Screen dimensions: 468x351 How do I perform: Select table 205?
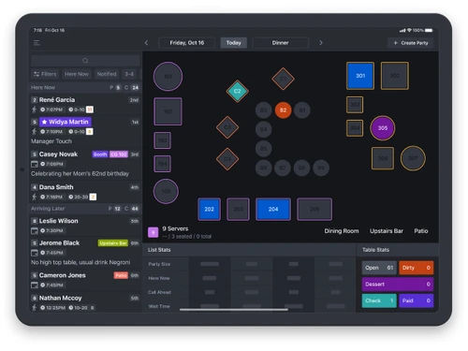click(314, 209)
